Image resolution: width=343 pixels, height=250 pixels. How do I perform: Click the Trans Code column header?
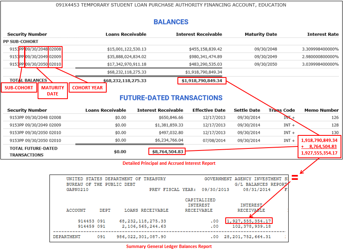point(282,110)
